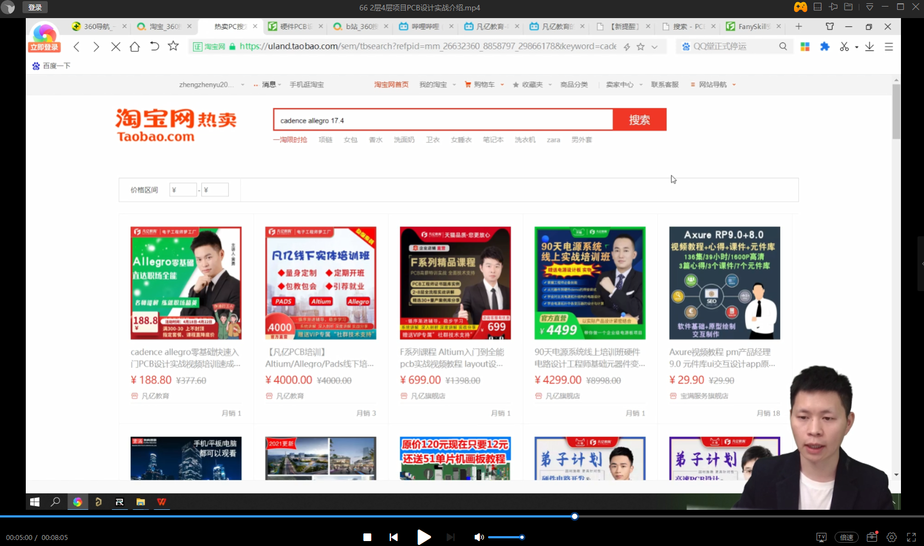Close the 哔哩哔哩 browser tab
924x546 pixels.
(451, 26)
